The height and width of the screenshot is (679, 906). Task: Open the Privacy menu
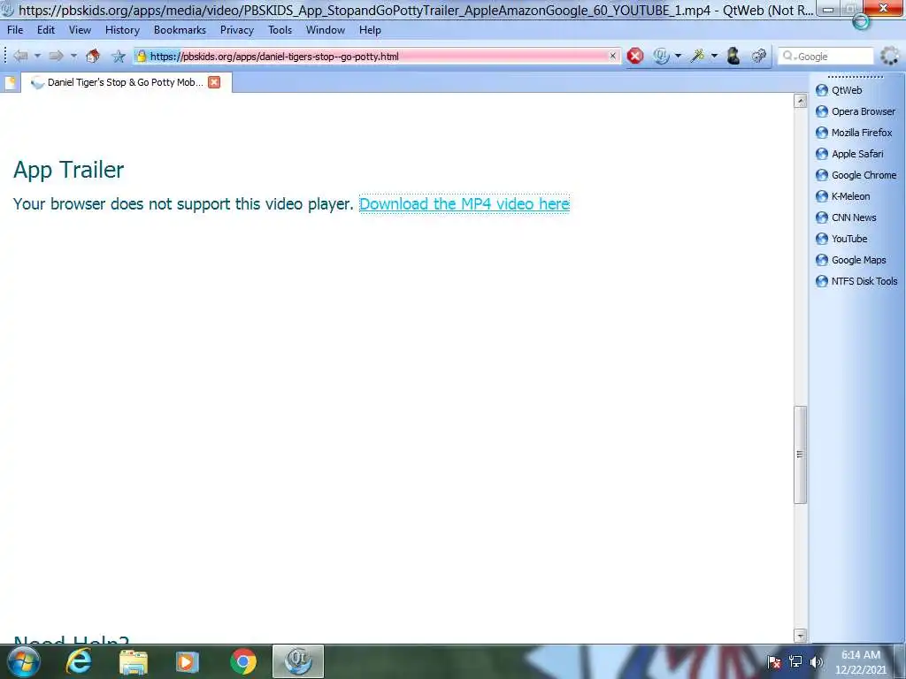tap(237, 30)
